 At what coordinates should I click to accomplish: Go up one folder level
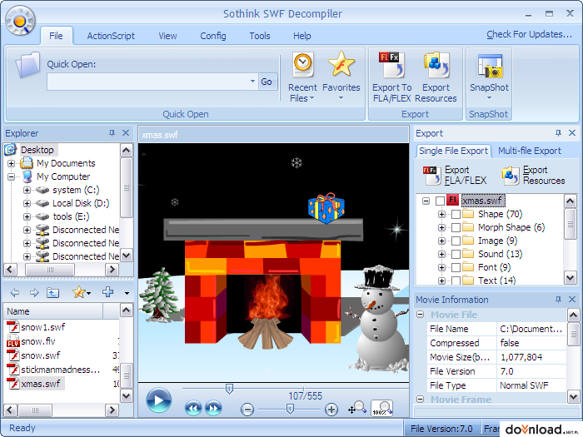pos(52,293)
